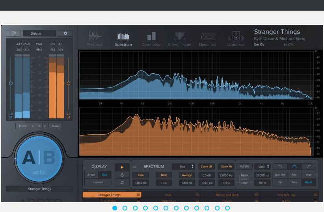The width and height of the screenshot is (324, 212).
Task: Open the Plot type dropdown
Action: pyautogui.click(x=183, y=167)
